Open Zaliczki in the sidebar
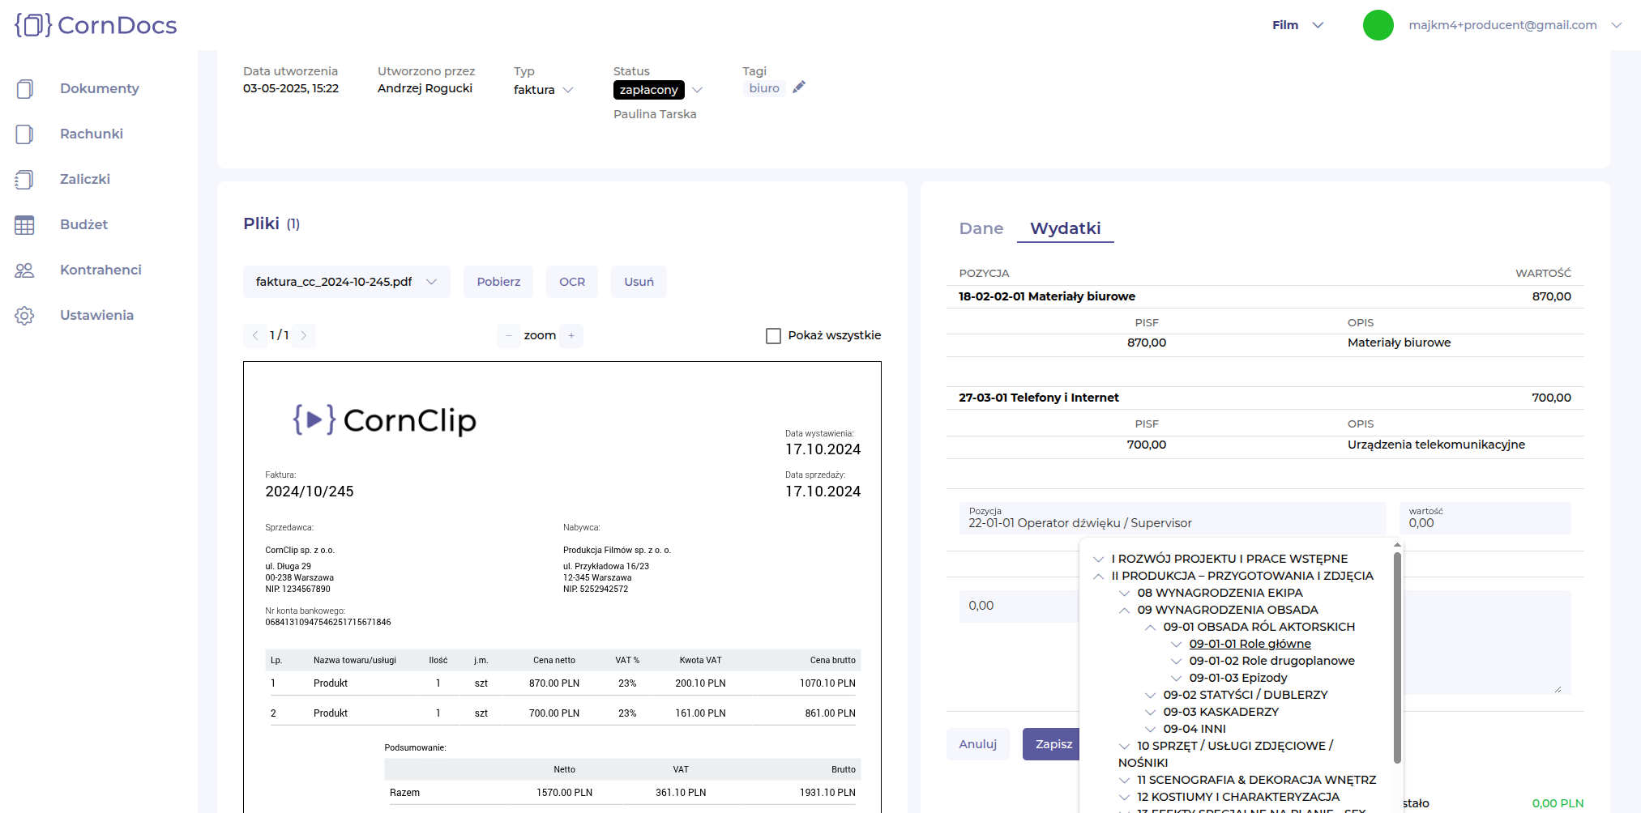Screen dimensions: 1641x813 point(85,179)
